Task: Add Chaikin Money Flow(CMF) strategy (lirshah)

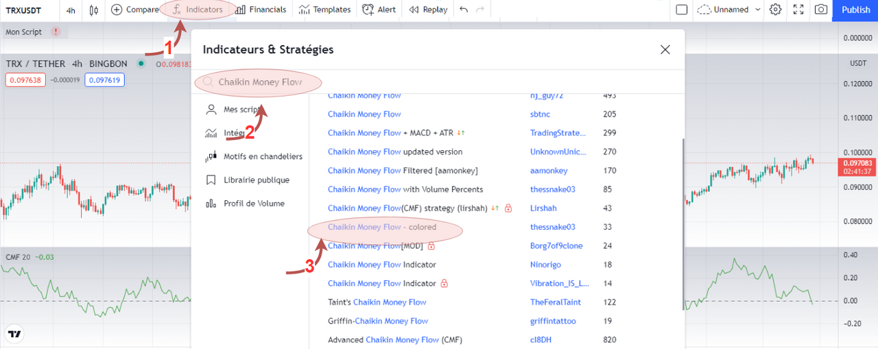Action: point(407,208)
